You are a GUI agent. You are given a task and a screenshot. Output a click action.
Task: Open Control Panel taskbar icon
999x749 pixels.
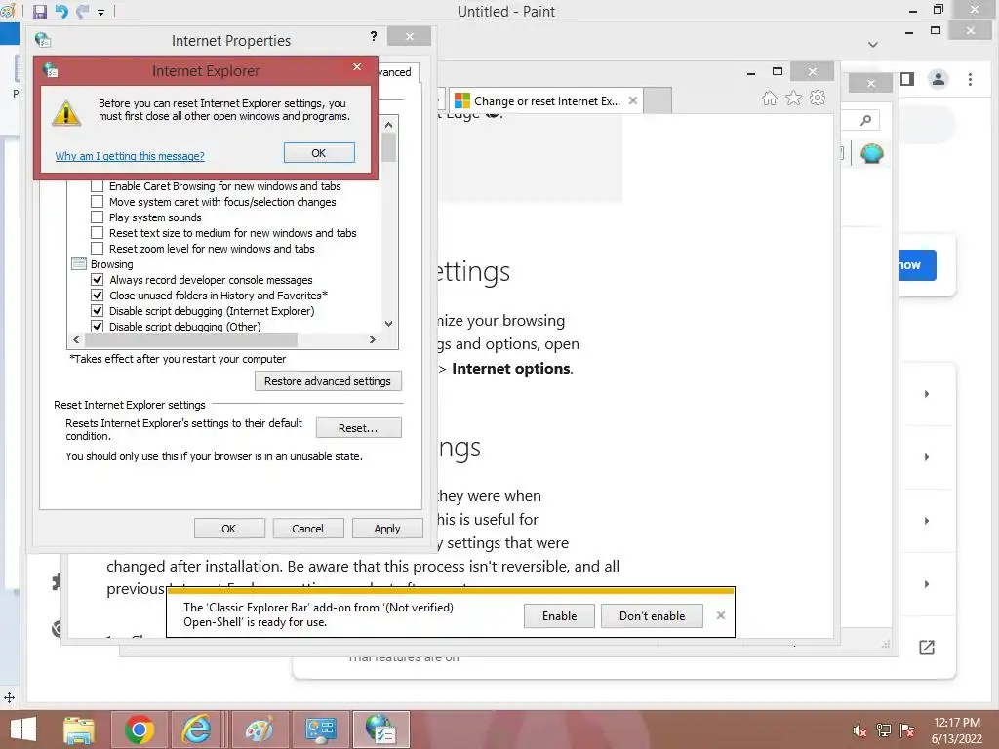coord(320,729)
